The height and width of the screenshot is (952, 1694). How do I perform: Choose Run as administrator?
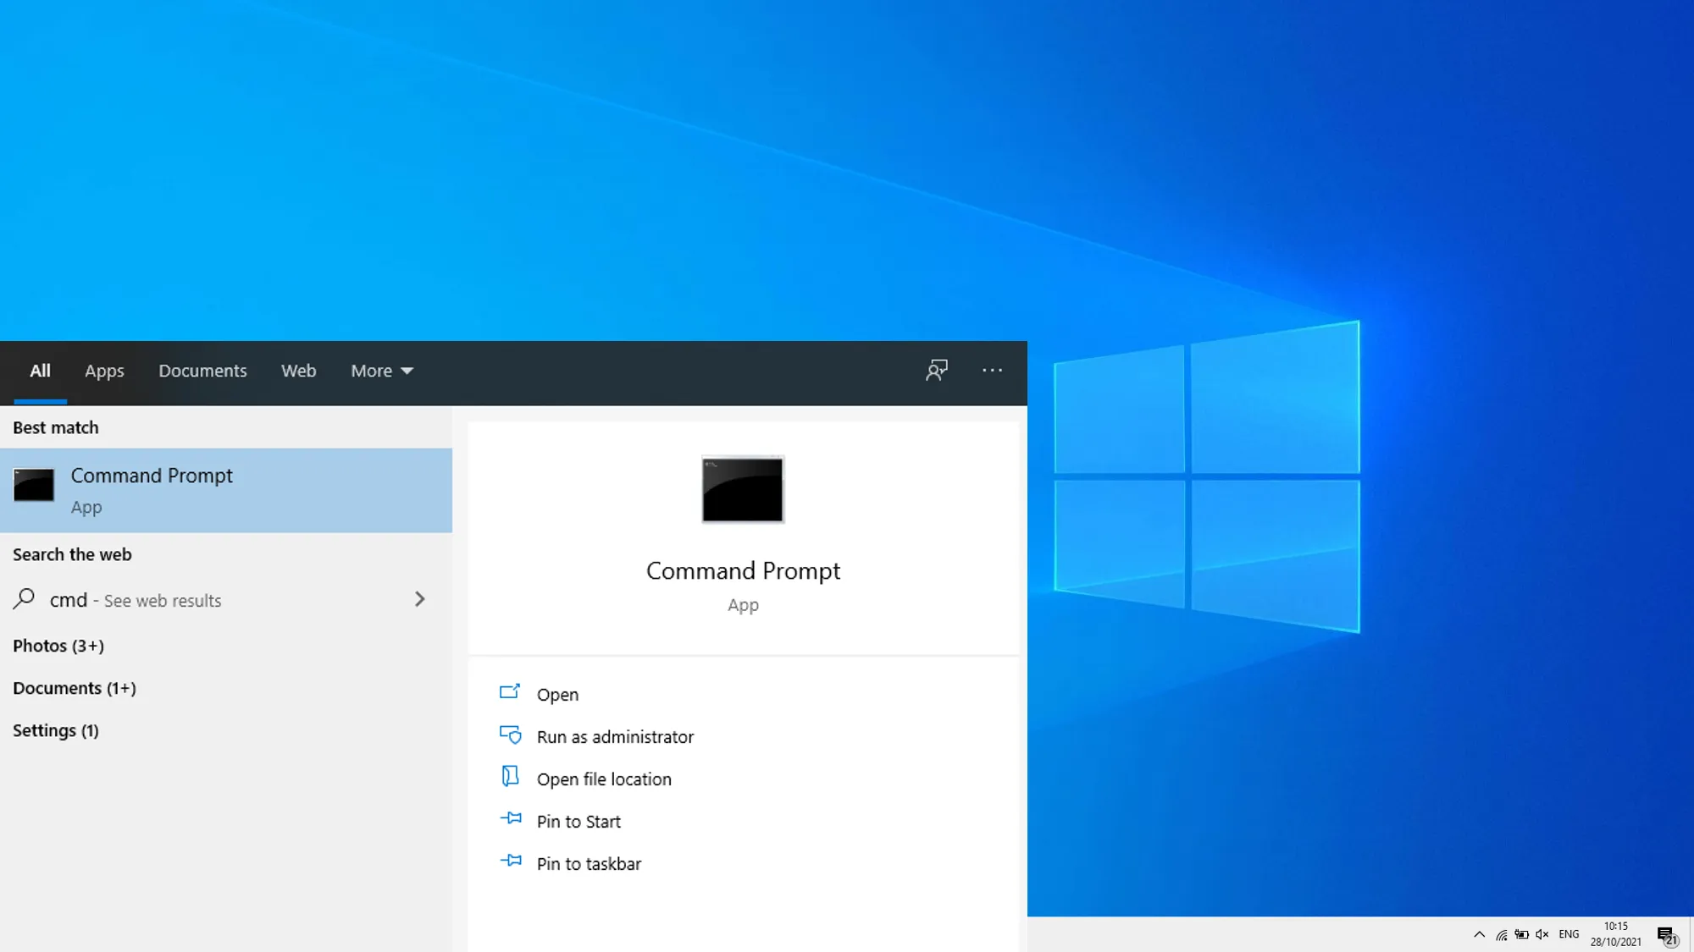(x=615, y=737)
